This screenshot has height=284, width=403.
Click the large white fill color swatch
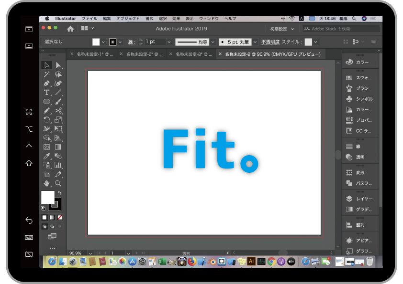click(47, 197)
